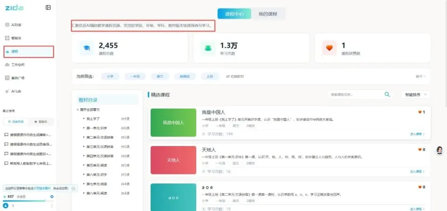
Task: Open history chat 帮我写人教版数学七年级上
Action: [x=28, y=163]
